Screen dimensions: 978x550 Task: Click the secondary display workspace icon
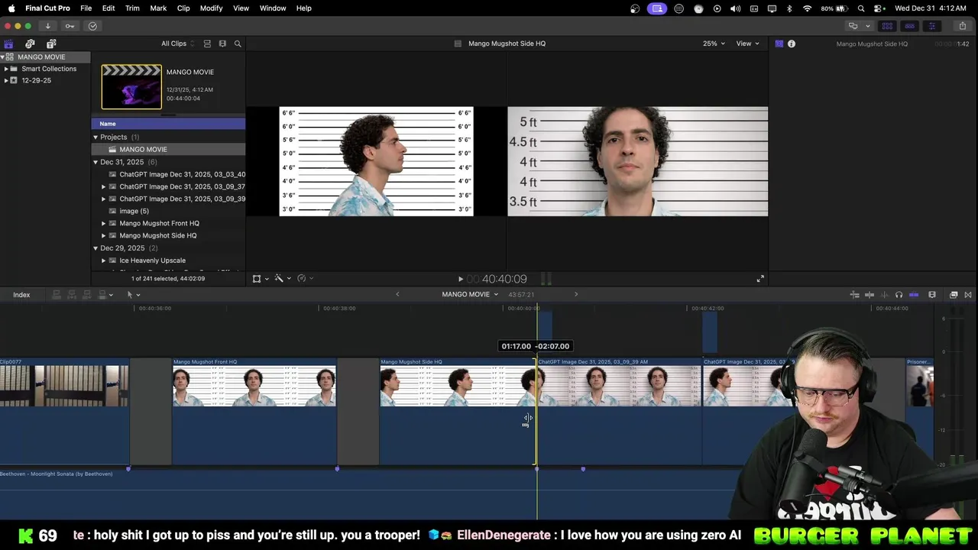click(x=853, y=26)
